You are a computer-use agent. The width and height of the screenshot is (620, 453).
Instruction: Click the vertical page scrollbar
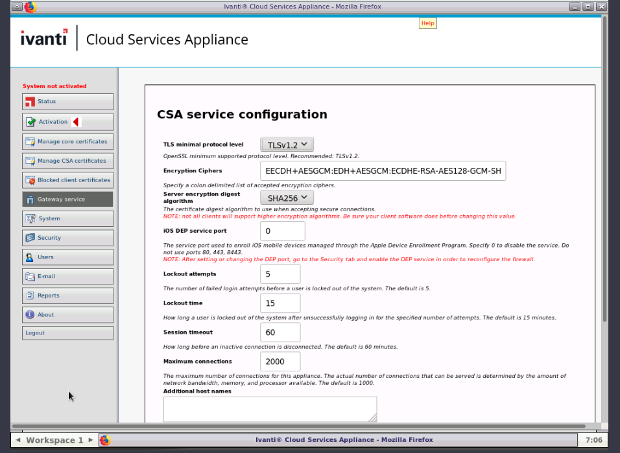(x=604, y=168)
